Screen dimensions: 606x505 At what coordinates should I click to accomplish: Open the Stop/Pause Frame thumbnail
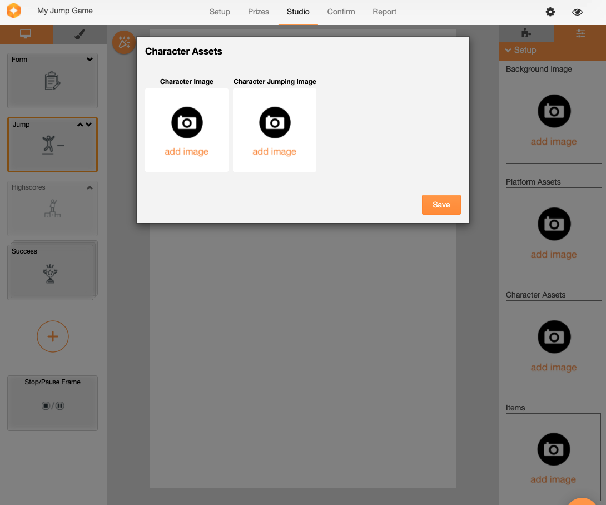(52, 403)
